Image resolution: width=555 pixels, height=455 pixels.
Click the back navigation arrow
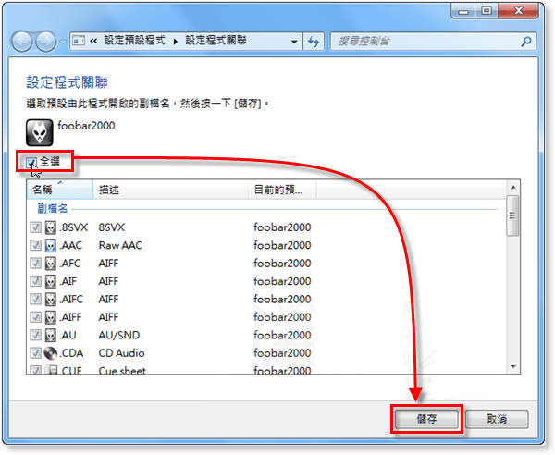pyautogui.click(x=22, y=41)
